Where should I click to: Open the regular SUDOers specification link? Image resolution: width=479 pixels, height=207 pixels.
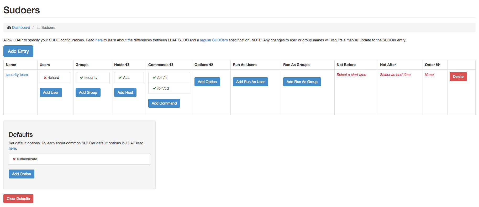click(214, 40)
